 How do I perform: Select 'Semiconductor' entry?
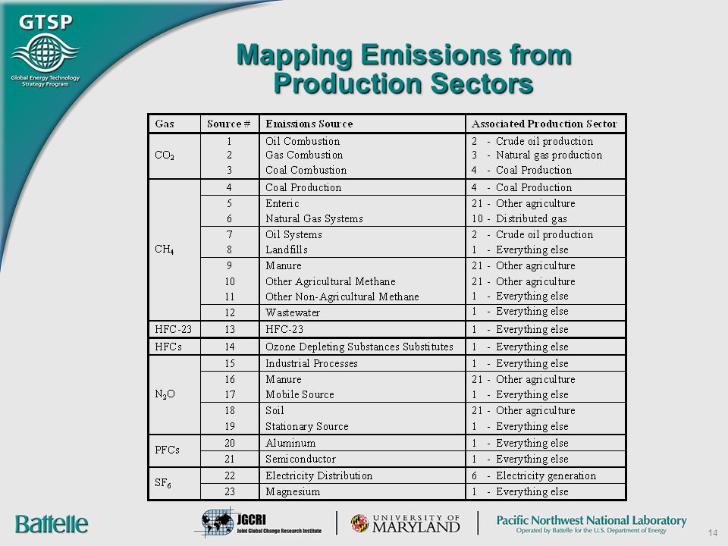click(x=300, y=459)
